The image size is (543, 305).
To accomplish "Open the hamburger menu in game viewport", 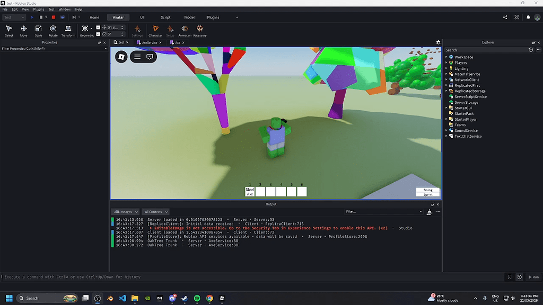I will [137, 57].
